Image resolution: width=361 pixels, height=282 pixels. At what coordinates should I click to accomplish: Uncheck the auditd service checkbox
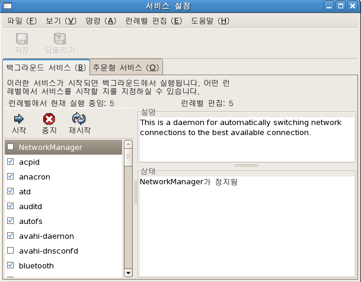[x=10, y=206]
